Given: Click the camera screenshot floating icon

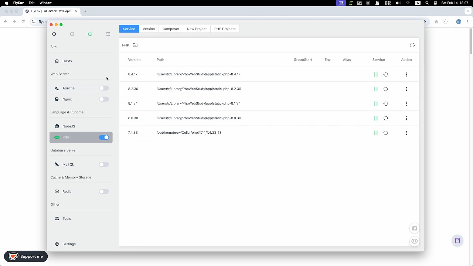Looking at the screenshot, I should point(415,228).
